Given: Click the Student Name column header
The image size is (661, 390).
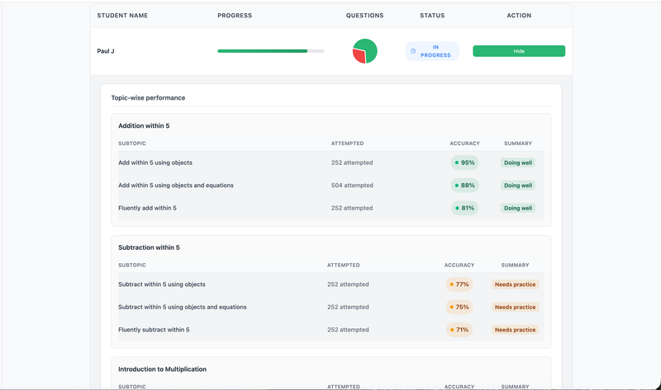Looking at the screenshot, I should pyautogui.click(x=122, y=16).
